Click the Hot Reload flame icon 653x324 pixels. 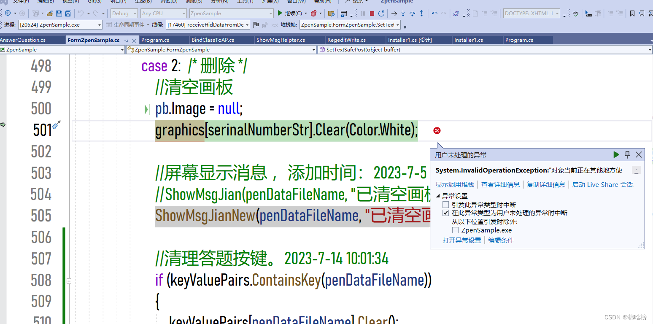point(314,13)
